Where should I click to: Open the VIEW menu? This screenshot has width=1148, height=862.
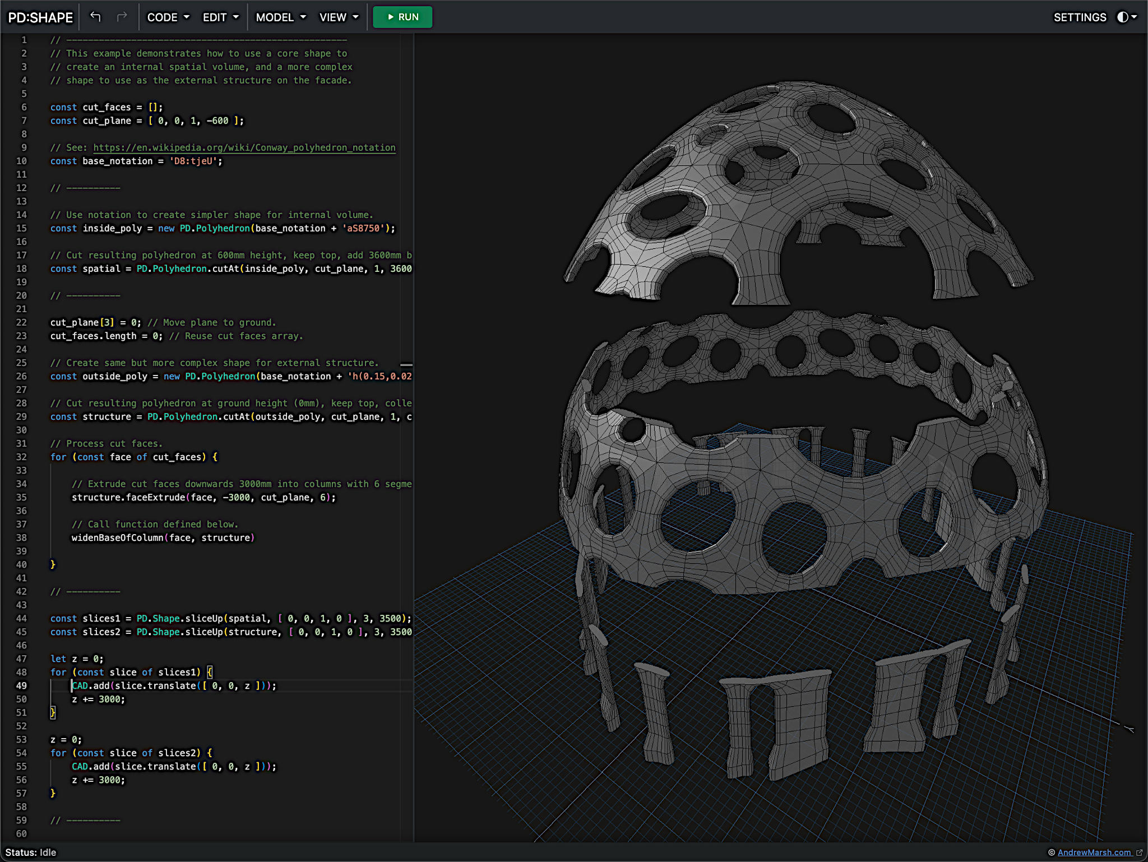pyautogui.click(x=339, y=17)
